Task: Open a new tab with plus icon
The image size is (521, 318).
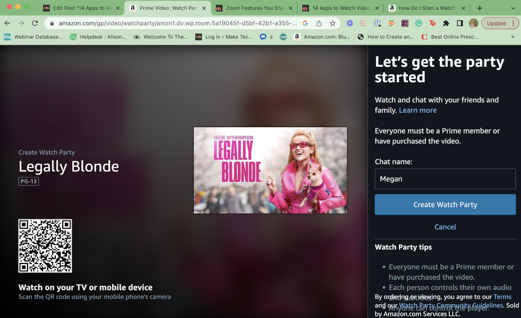Action: [480, 8]
